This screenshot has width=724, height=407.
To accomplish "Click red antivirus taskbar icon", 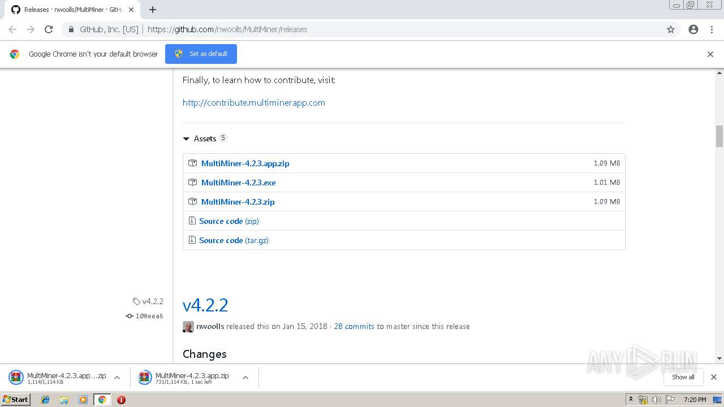I will (x=121, y=400).
